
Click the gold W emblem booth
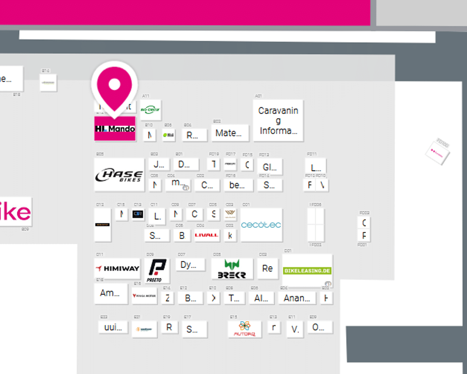pos(230,214)
